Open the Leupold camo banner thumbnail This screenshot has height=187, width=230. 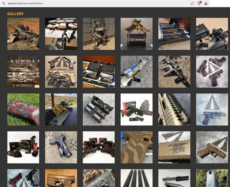point(23,71)
